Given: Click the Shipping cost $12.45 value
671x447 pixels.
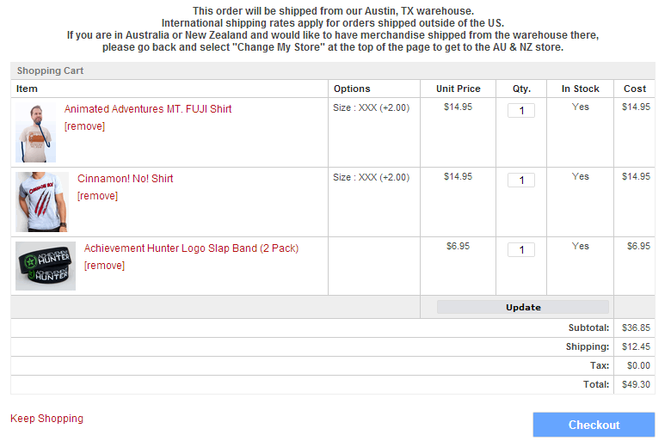Looking at the screenshot, I should (x=636, y=346).
